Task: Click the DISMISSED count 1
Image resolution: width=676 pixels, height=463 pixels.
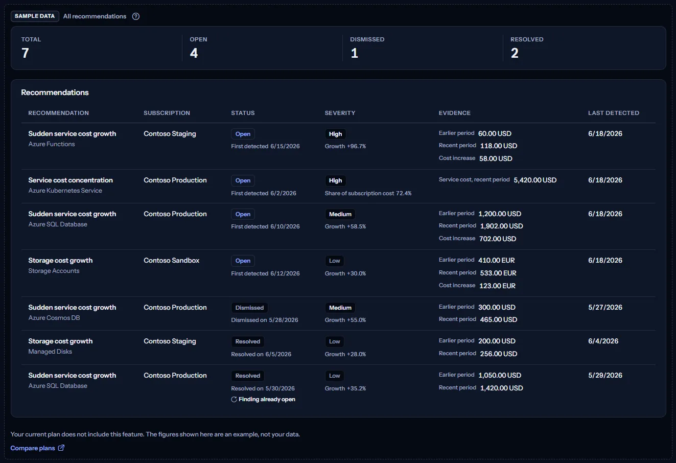Action: pos(354,53)
